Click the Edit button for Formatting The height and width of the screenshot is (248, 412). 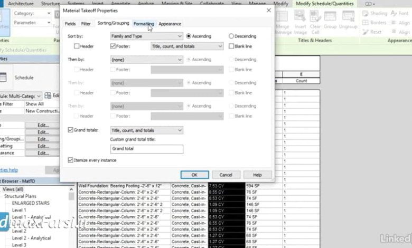click(43, 146)
